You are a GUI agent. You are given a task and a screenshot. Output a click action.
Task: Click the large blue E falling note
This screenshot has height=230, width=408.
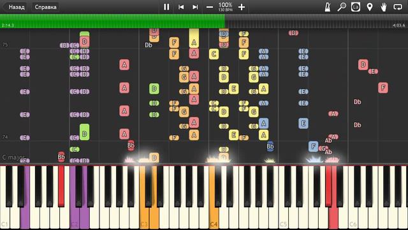point(303,123)
